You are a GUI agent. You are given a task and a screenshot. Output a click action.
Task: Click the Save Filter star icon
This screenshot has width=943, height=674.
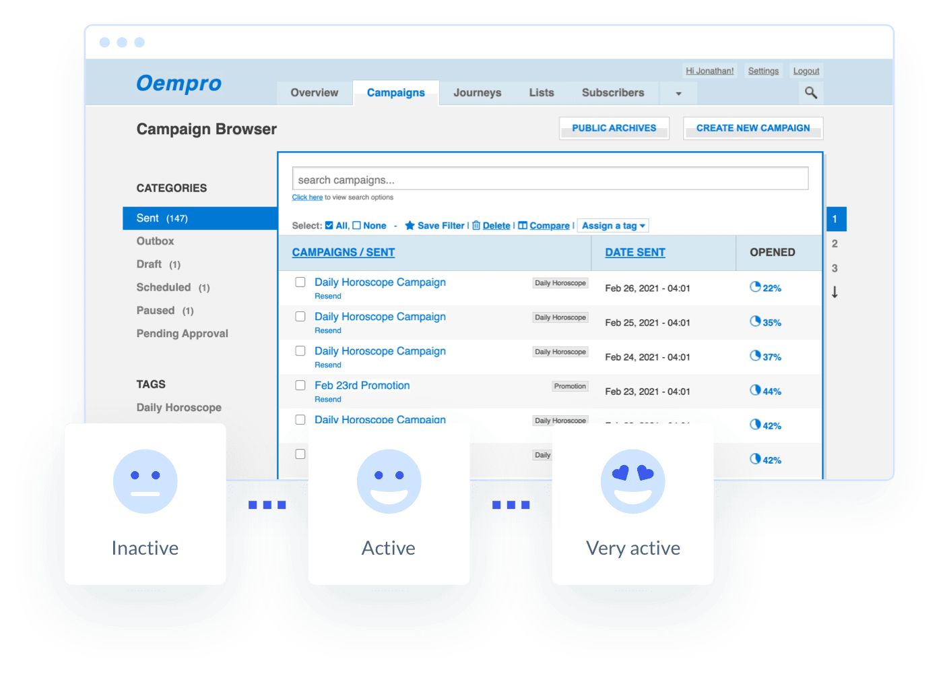tap(411, 225)
